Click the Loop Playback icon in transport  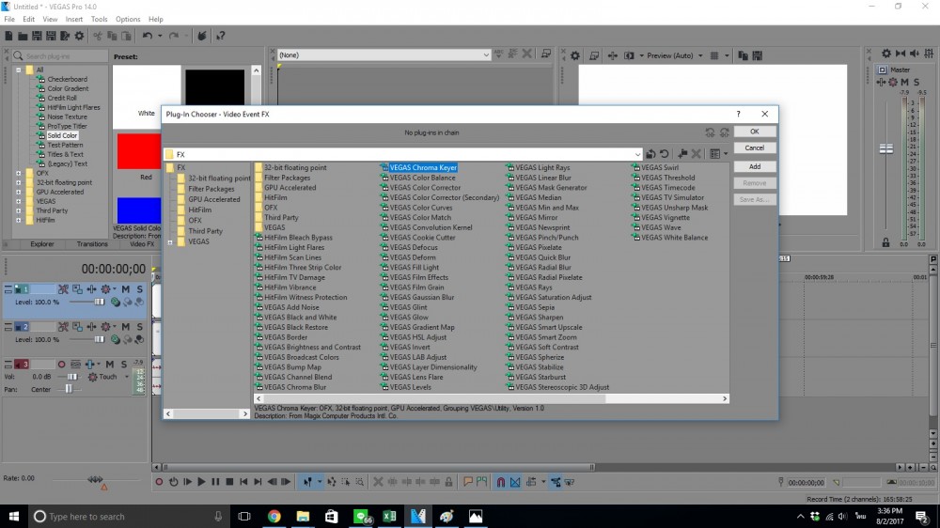tap(173, 482)
